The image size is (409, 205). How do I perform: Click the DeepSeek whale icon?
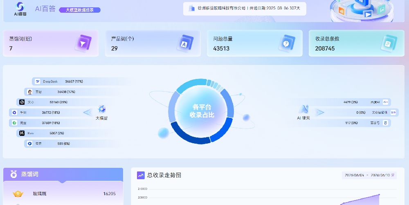pyautogui.click(x=38, y=81)
